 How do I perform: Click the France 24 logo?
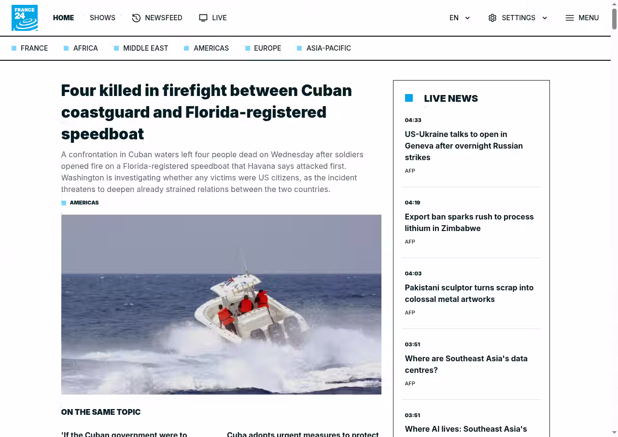[25, 18]
